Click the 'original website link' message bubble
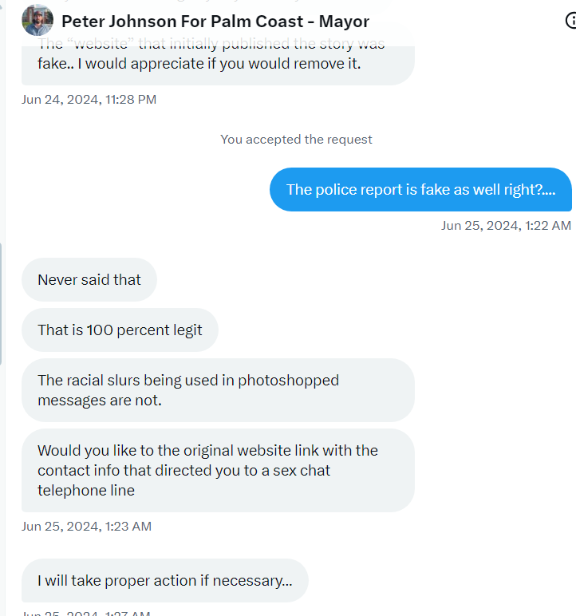576x616 pixels. pyautogui.click(x=217, y=471)
